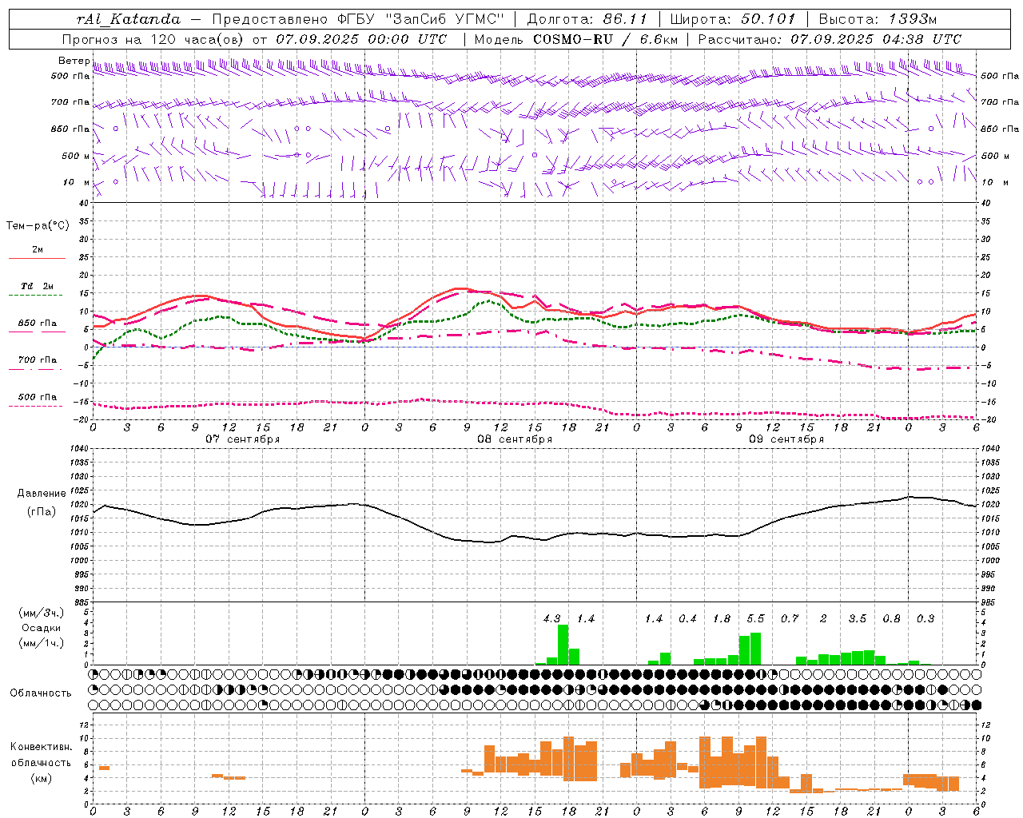Viewport: 1023px width, 818px height.
Task: Click the Td 2м dew point legend entry
Action: 37,286
